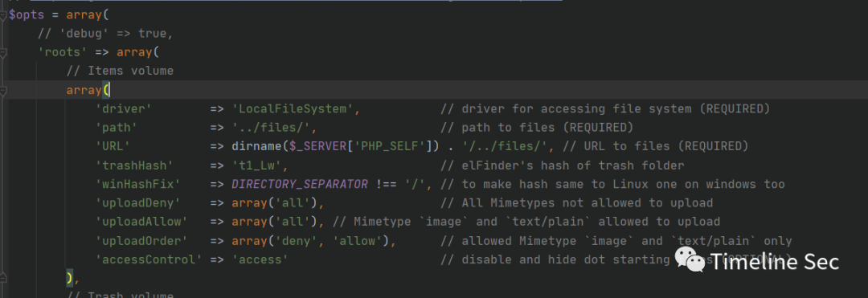Click the '../files/' path value
This screenshot has width=868, height=298.
click(x=272, y=128)
